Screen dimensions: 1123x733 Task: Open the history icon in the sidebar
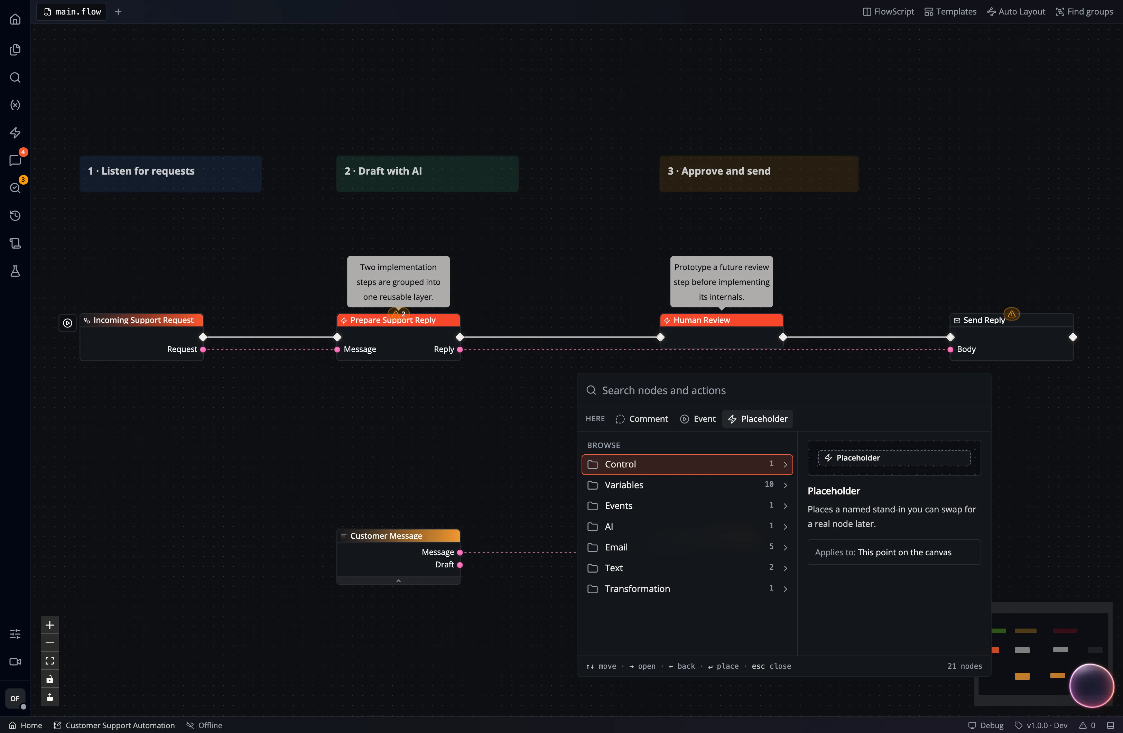click(15, 216)
